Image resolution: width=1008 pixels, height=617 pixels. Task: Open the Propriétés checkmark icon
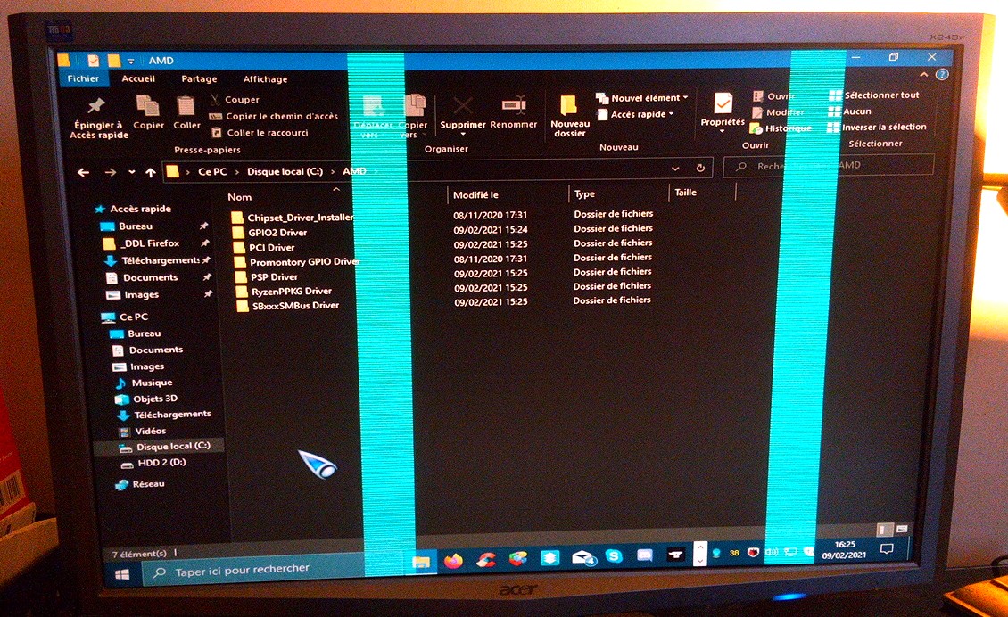[x=723, y=103]
